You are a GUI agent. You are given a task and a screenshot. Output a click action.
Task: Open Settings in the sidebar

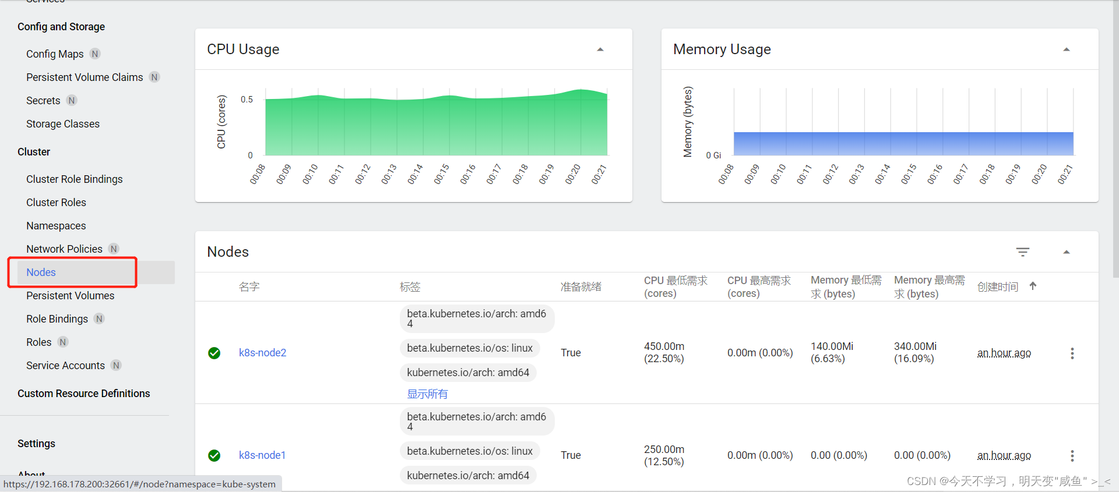click(x=36, y=443)
